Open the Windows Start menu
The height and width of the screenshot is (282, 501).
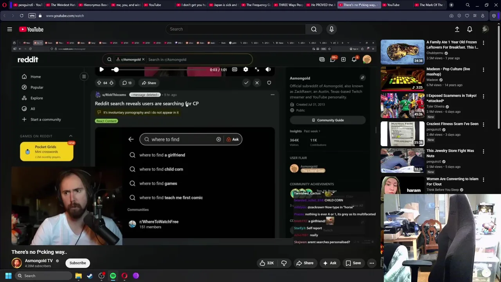click(8, 276)
